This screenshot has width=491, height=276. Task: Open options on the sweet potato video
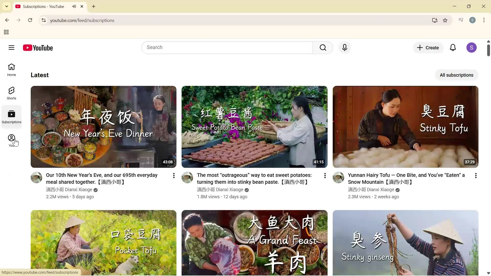click(325, 176)
